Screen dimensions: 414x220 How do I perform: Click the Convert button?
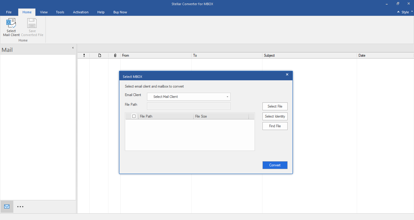coord(275,165)
